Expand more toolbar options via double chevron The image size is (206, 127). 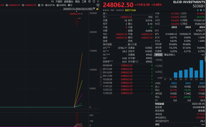[x=98, y=1]
